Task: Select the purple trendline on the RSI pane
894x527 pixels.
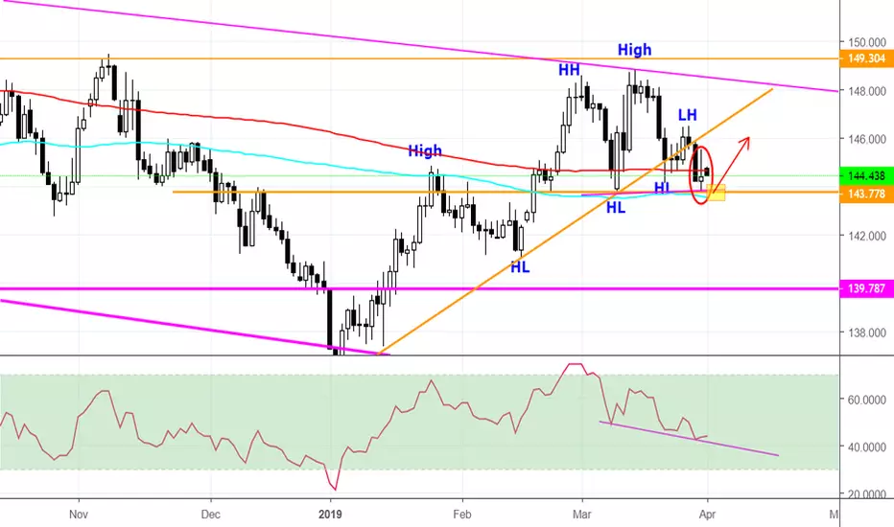Action: 689,438
